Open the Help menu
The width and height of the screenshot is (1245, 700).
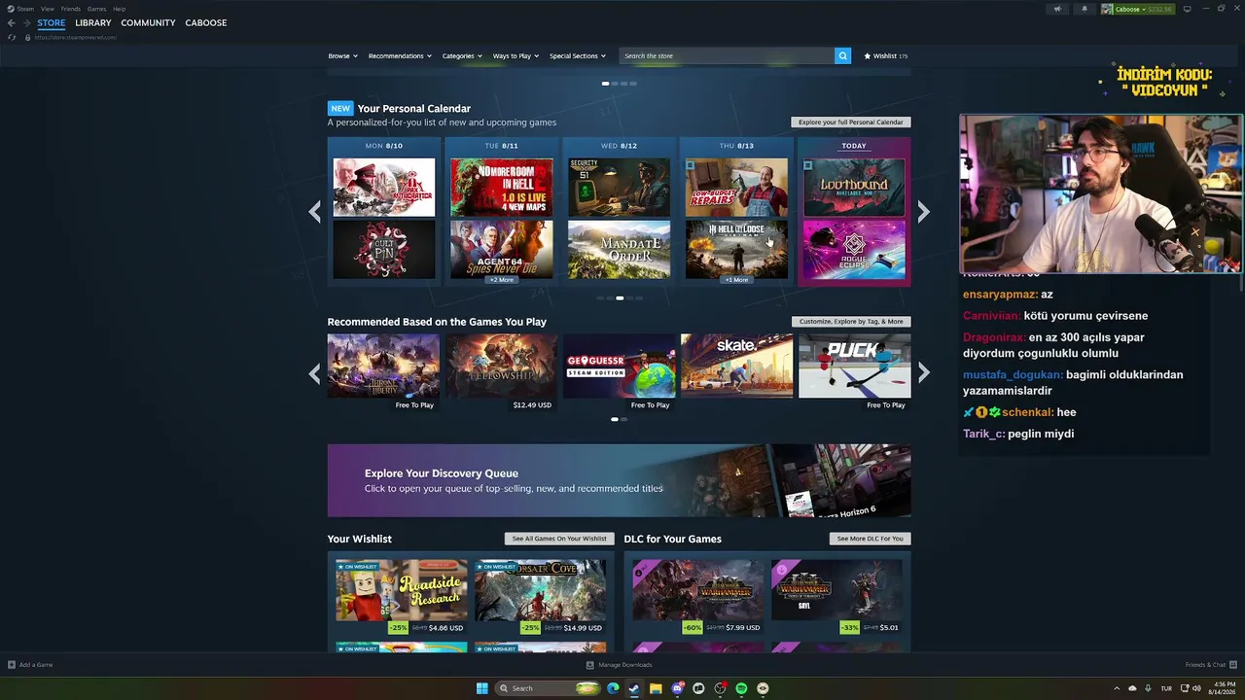(x=119, y=9)
